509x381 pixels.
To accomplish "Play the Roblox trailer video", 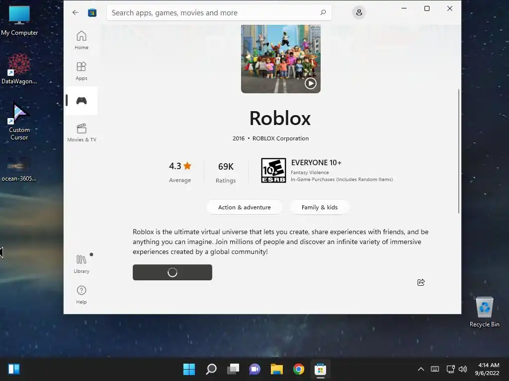I will coord(311,83).
